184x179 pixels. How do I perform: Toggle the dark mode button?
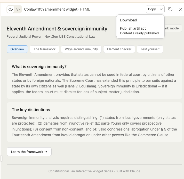173,28
